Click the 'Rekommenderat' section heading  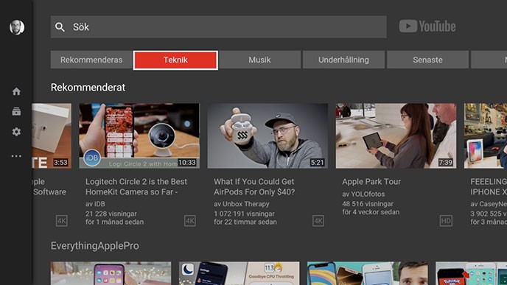(x=88, y=88)
